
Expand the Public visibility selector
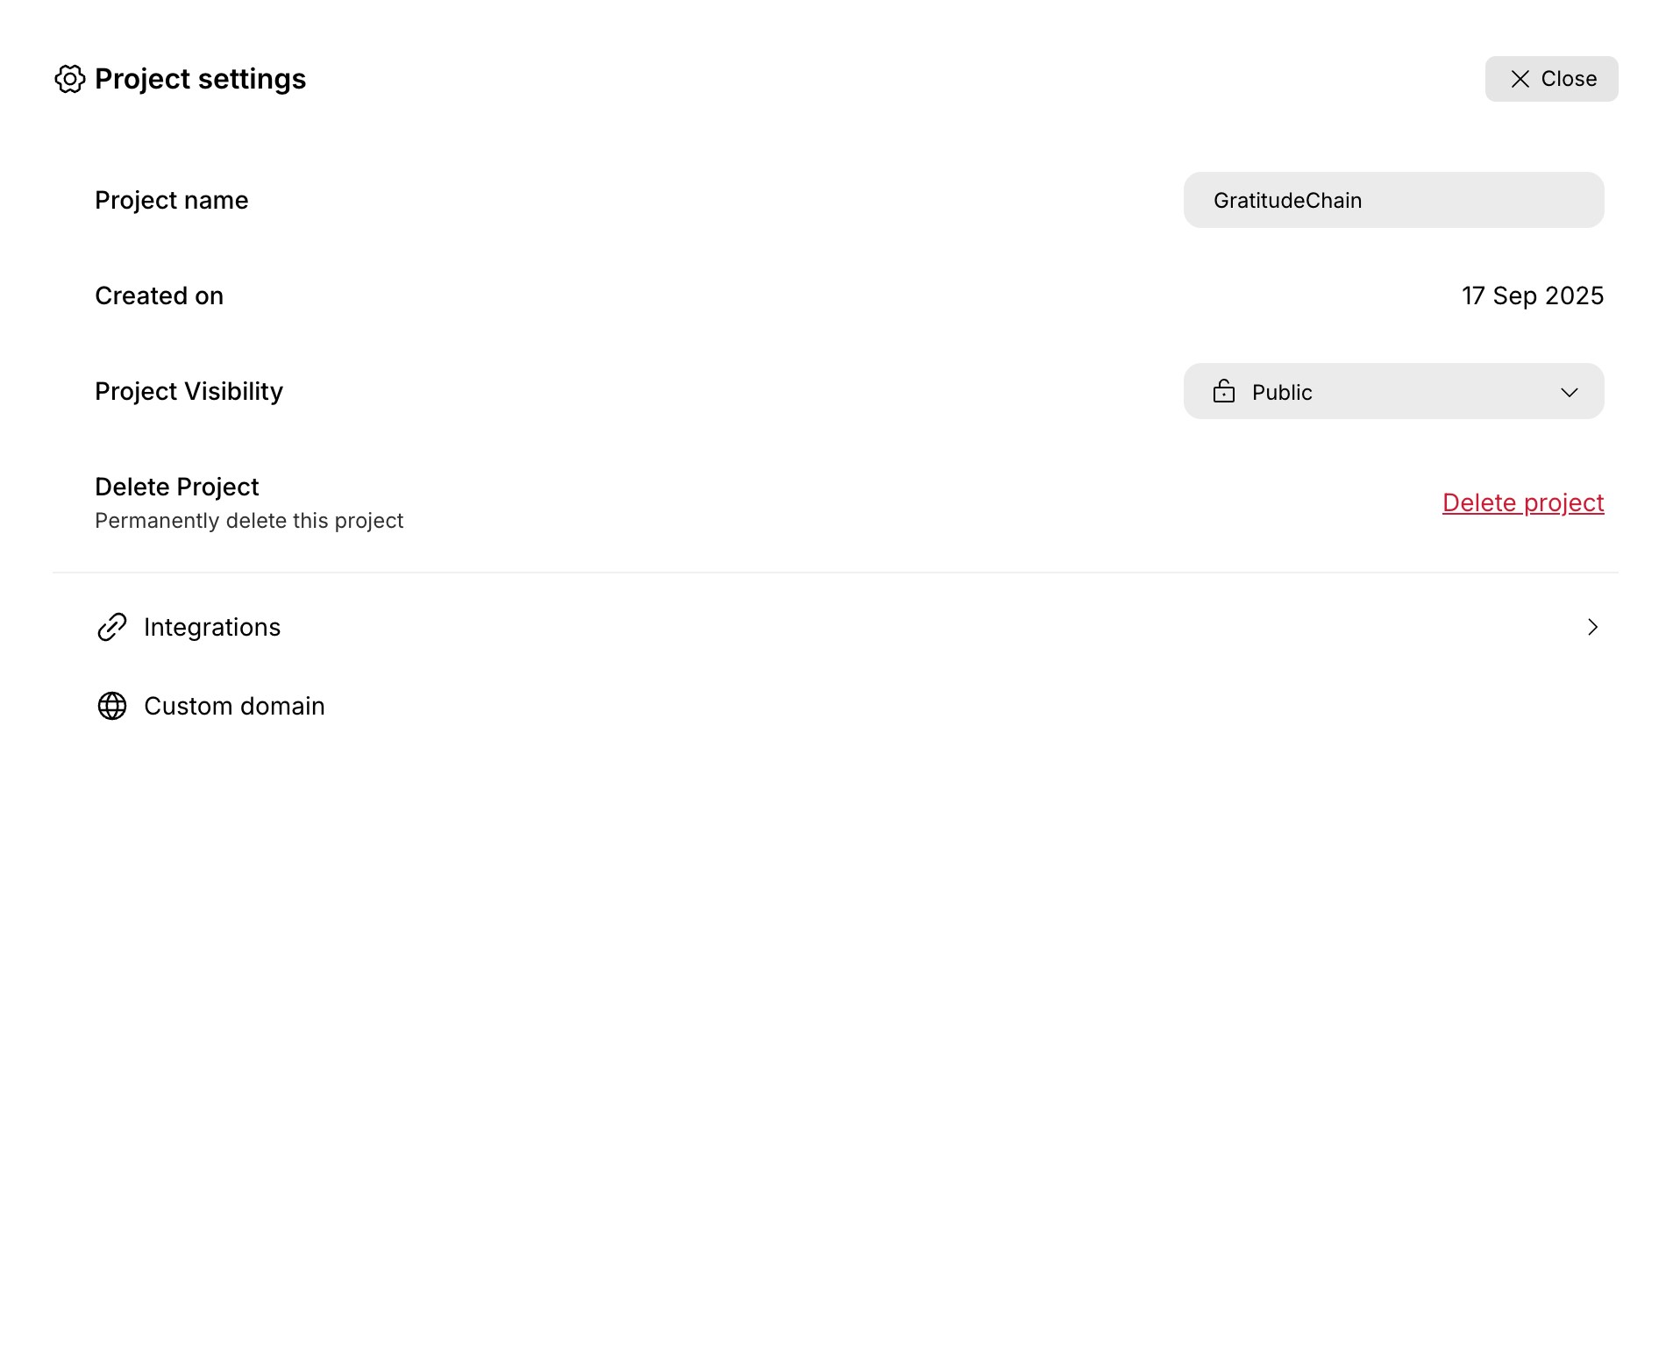click(x=1393, y=391)
